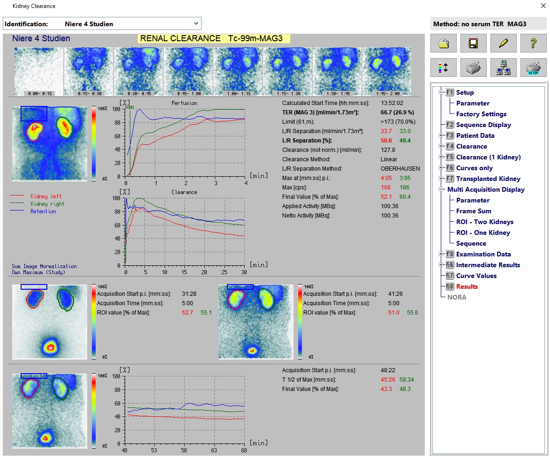Select ROI - Two Kidneys entry
Image resolution: width=550 pixels, height=458 pixels.
click(484, 222)
